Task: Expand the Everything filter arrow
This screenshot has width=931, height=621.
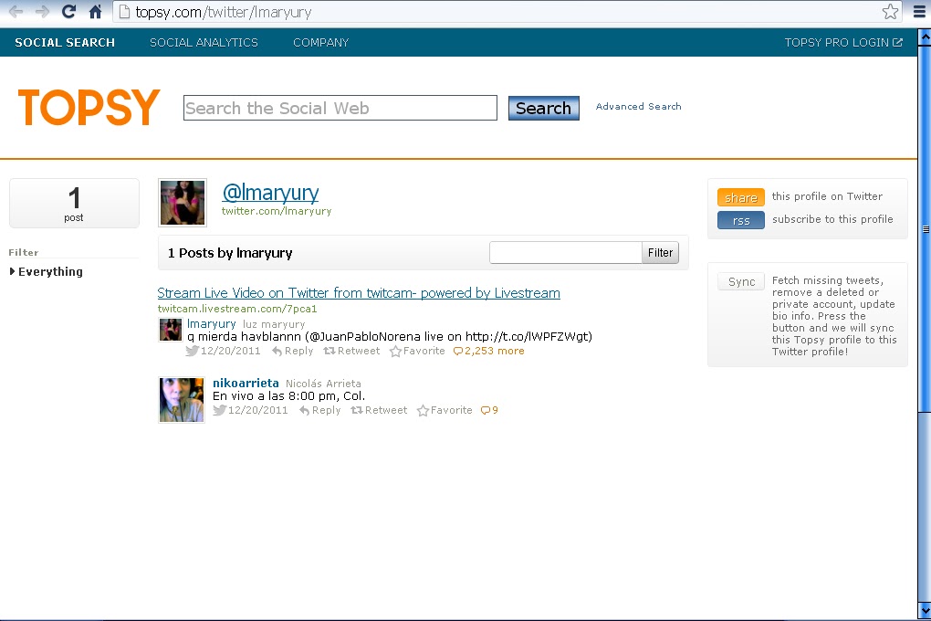Action: (x=12, y=271)
